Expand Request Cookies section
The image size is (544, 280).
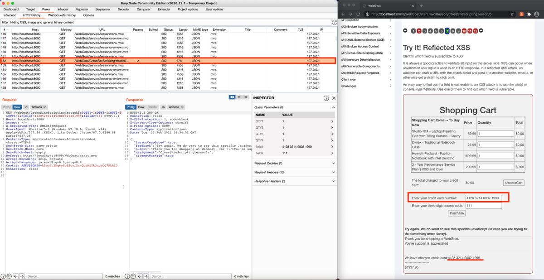(334, 163)
